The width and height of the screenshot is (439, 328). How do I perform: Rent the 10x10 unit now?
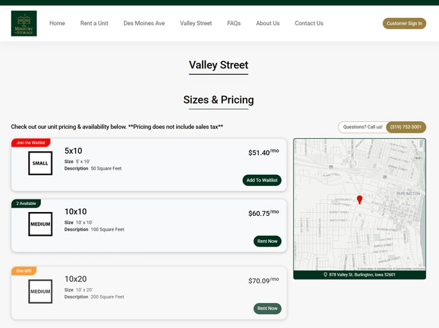point(267,242)
